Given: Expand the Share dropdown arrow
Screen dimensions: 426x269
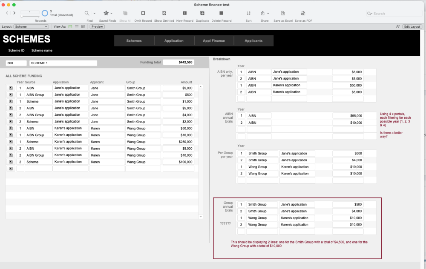Looking at the screenshot, I should pos(269,14).
